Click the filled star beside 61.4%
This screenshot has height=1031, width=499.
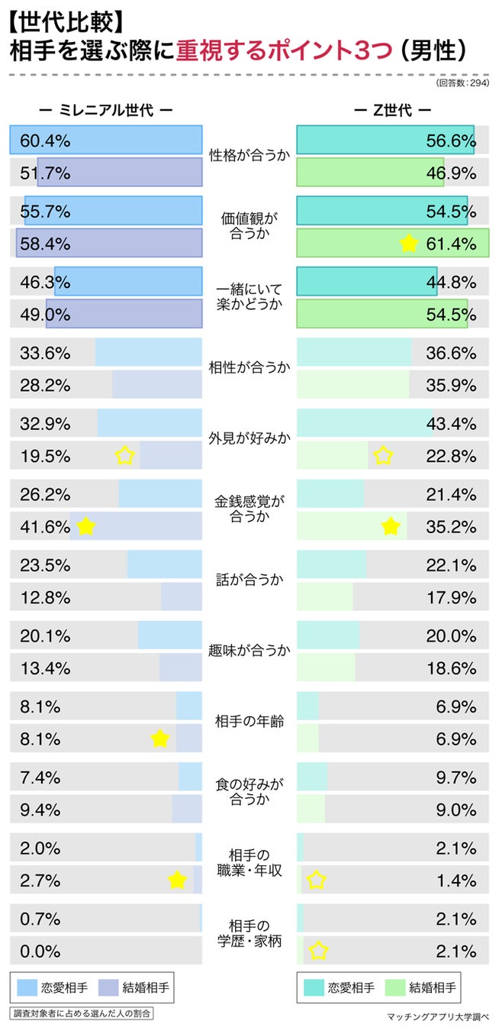click(x=410, y=244)
